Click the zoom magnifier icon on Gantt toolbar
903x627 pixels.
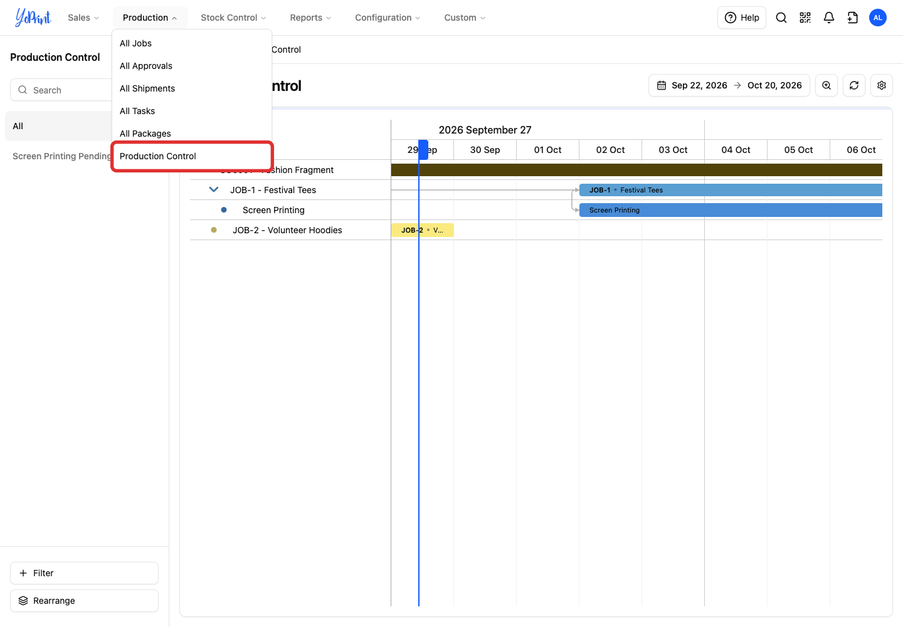coord(826,85)
